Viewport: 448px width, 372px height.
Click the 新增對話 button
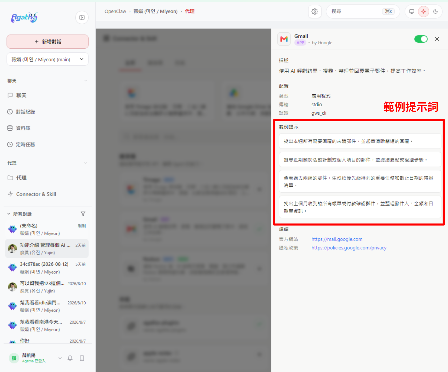[x=48, y=42]
